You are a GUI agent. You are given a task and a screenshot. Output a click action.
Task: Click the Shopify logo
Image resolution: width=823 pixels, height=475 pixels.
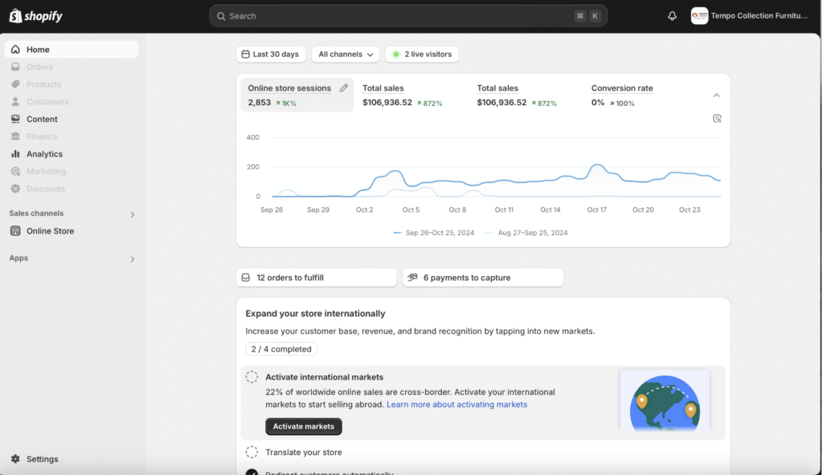(35, 16)
